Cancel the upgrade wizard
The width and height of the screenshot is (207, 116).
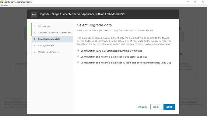(142, 107)
